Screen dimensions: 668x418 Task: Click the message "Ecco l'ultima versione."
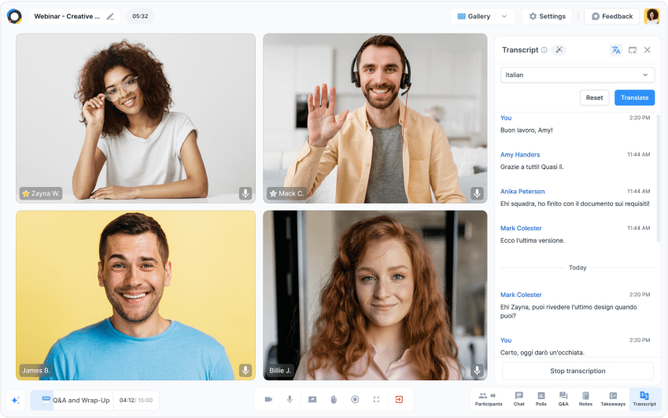pos(532,240)
